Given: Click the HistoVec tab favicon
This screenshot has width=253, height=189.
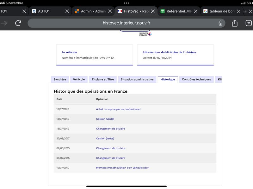Looking at the screenshot, I should click(120, 11).
